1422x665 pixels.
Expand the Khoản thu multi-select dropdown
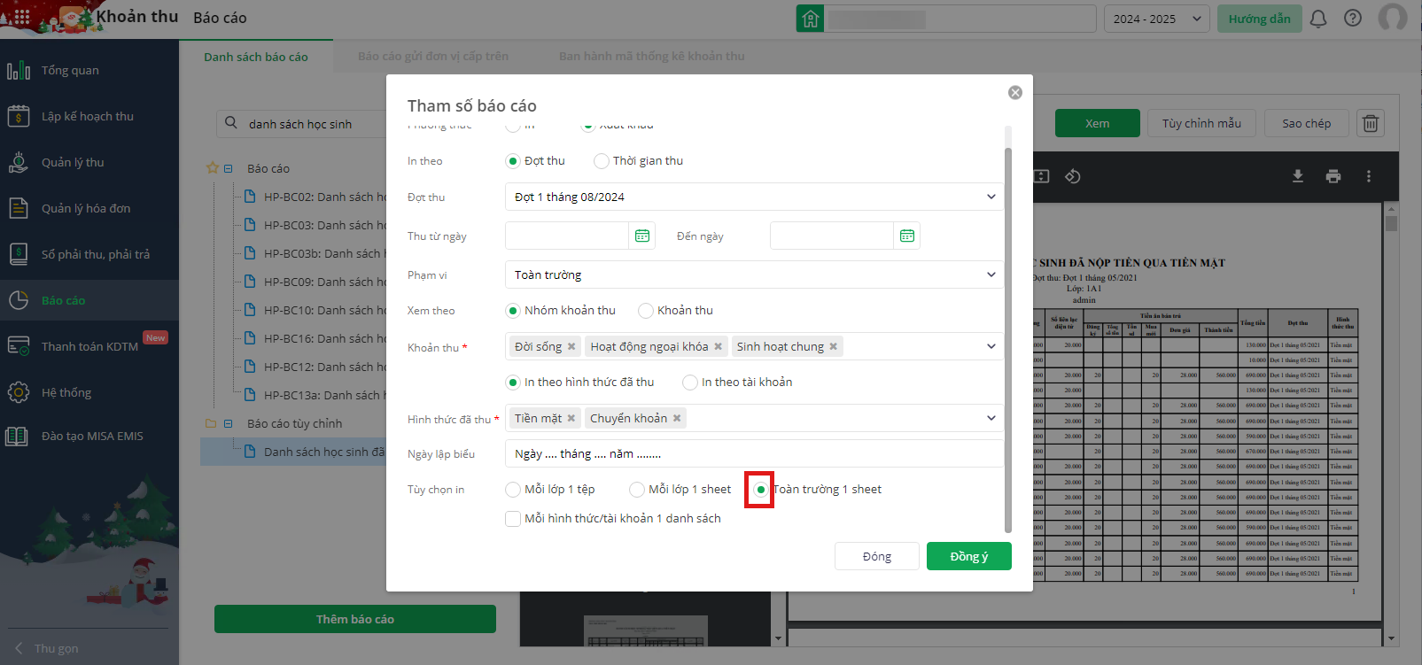point(991,346)
